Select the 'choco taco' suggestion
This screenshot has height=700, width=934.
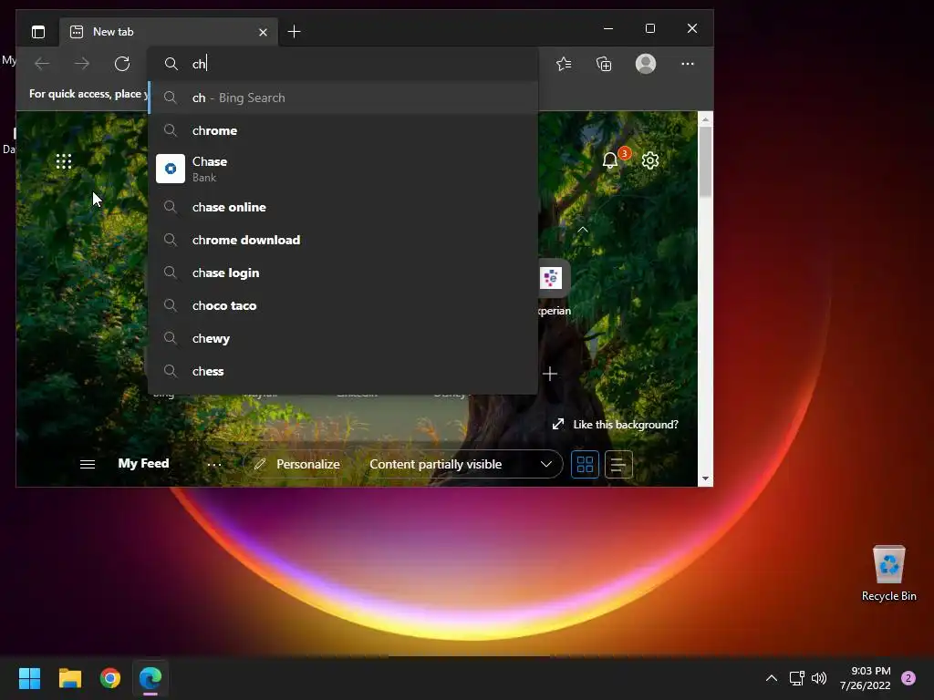click(x=343, y=305)
